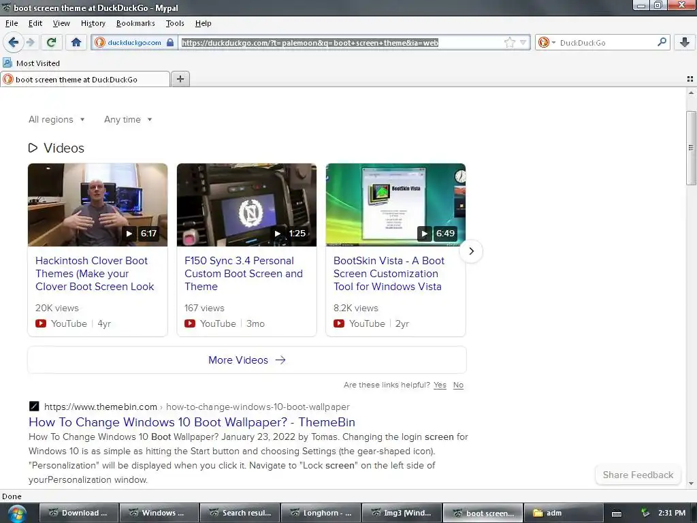Open the list all tabs grid icon
Screen dimensions: 697x523
690,79
